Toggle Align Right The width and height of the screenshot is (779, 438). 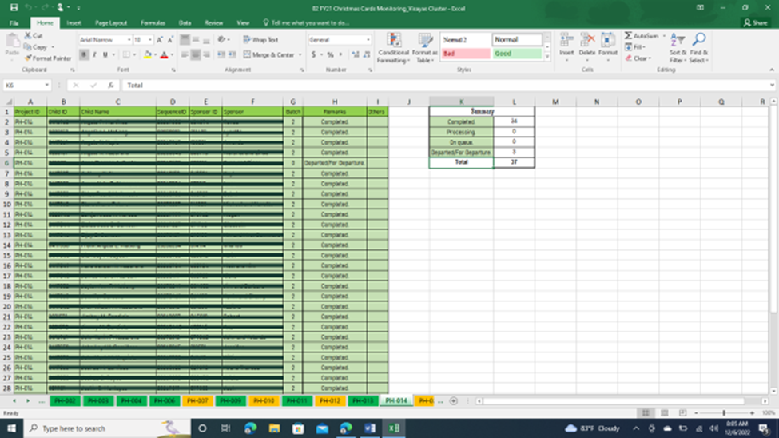click(x=206, y=54)
